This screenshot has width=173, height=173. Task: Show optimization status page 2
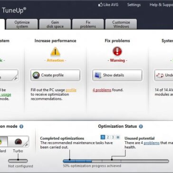pyautogui.click(x=108, y=137)
